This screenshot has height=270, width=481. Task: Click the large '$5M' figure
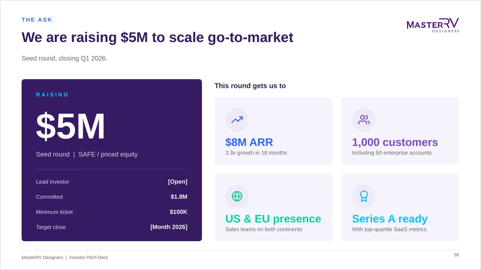tap(71, 126)
